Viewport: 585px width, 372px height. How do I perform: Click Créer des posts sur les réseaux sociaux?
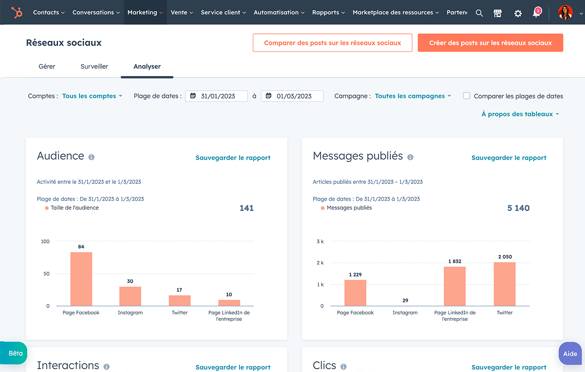coord(490,43)
